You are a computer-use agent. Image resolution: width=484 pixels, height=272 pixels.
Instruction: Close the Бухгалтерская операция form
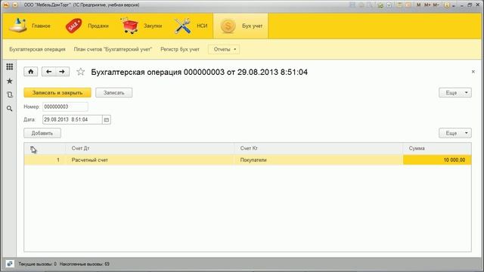(x=473, y=72)
